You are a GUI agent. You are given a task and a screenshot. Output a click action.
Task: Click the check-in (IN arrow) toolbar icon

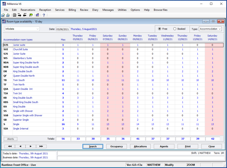point(20,15)
